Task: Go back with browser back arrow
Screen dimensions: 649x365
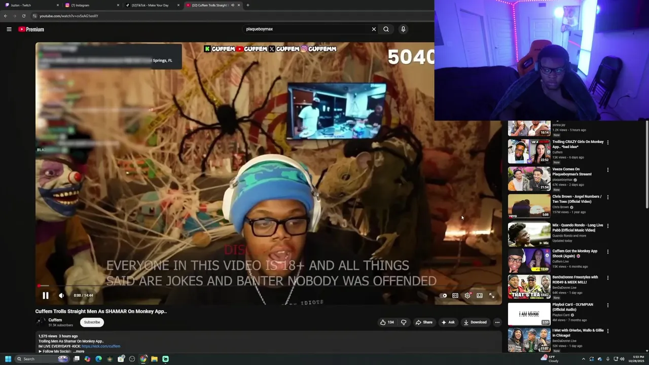Action: (6, 16)
